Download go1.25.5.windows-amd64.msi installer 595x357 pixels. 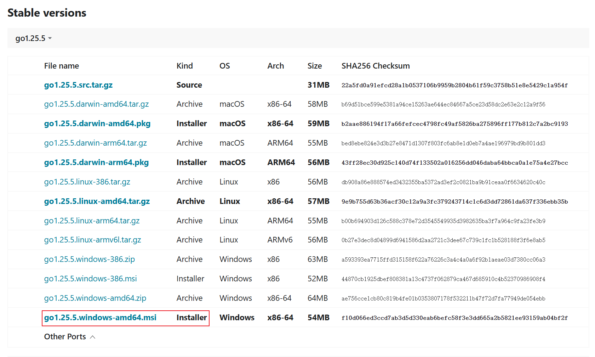(100, 318)
